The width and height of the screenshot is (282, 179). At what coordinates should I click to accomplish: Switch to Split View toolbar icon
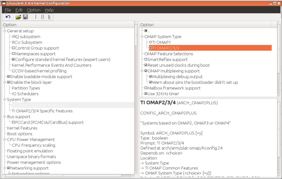click(x=43, y=17)
